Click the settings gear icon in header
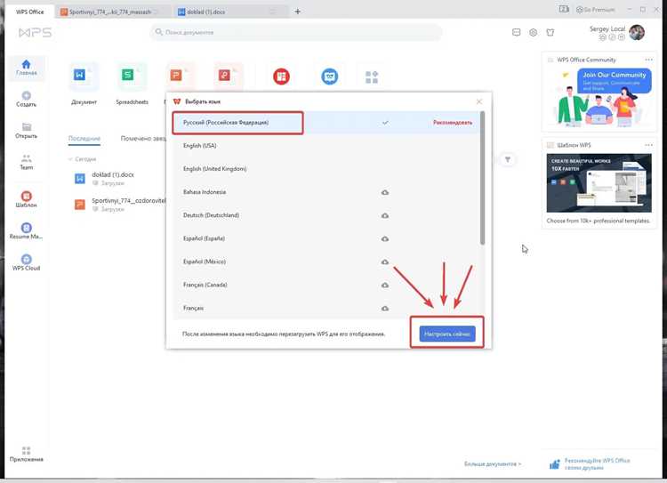This screenshot has height=483, width=667. coord(533,32)
